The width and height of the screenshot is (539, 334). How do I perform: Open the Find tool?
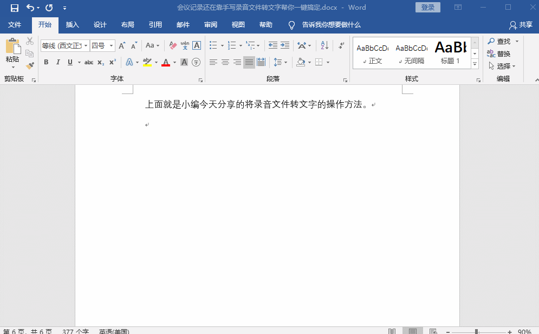click(502, 41)
